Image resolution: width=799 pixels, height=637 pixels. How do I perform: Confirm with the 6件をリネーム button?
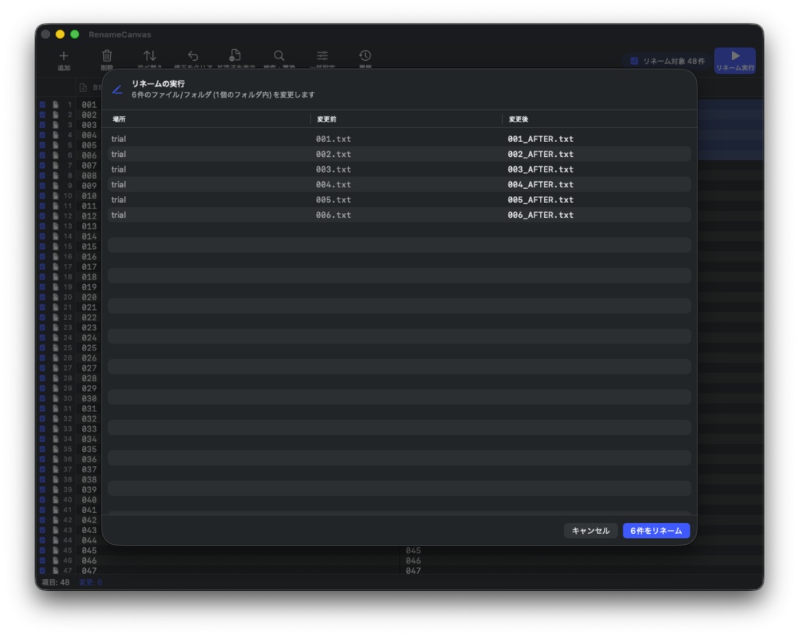(656, 531)
